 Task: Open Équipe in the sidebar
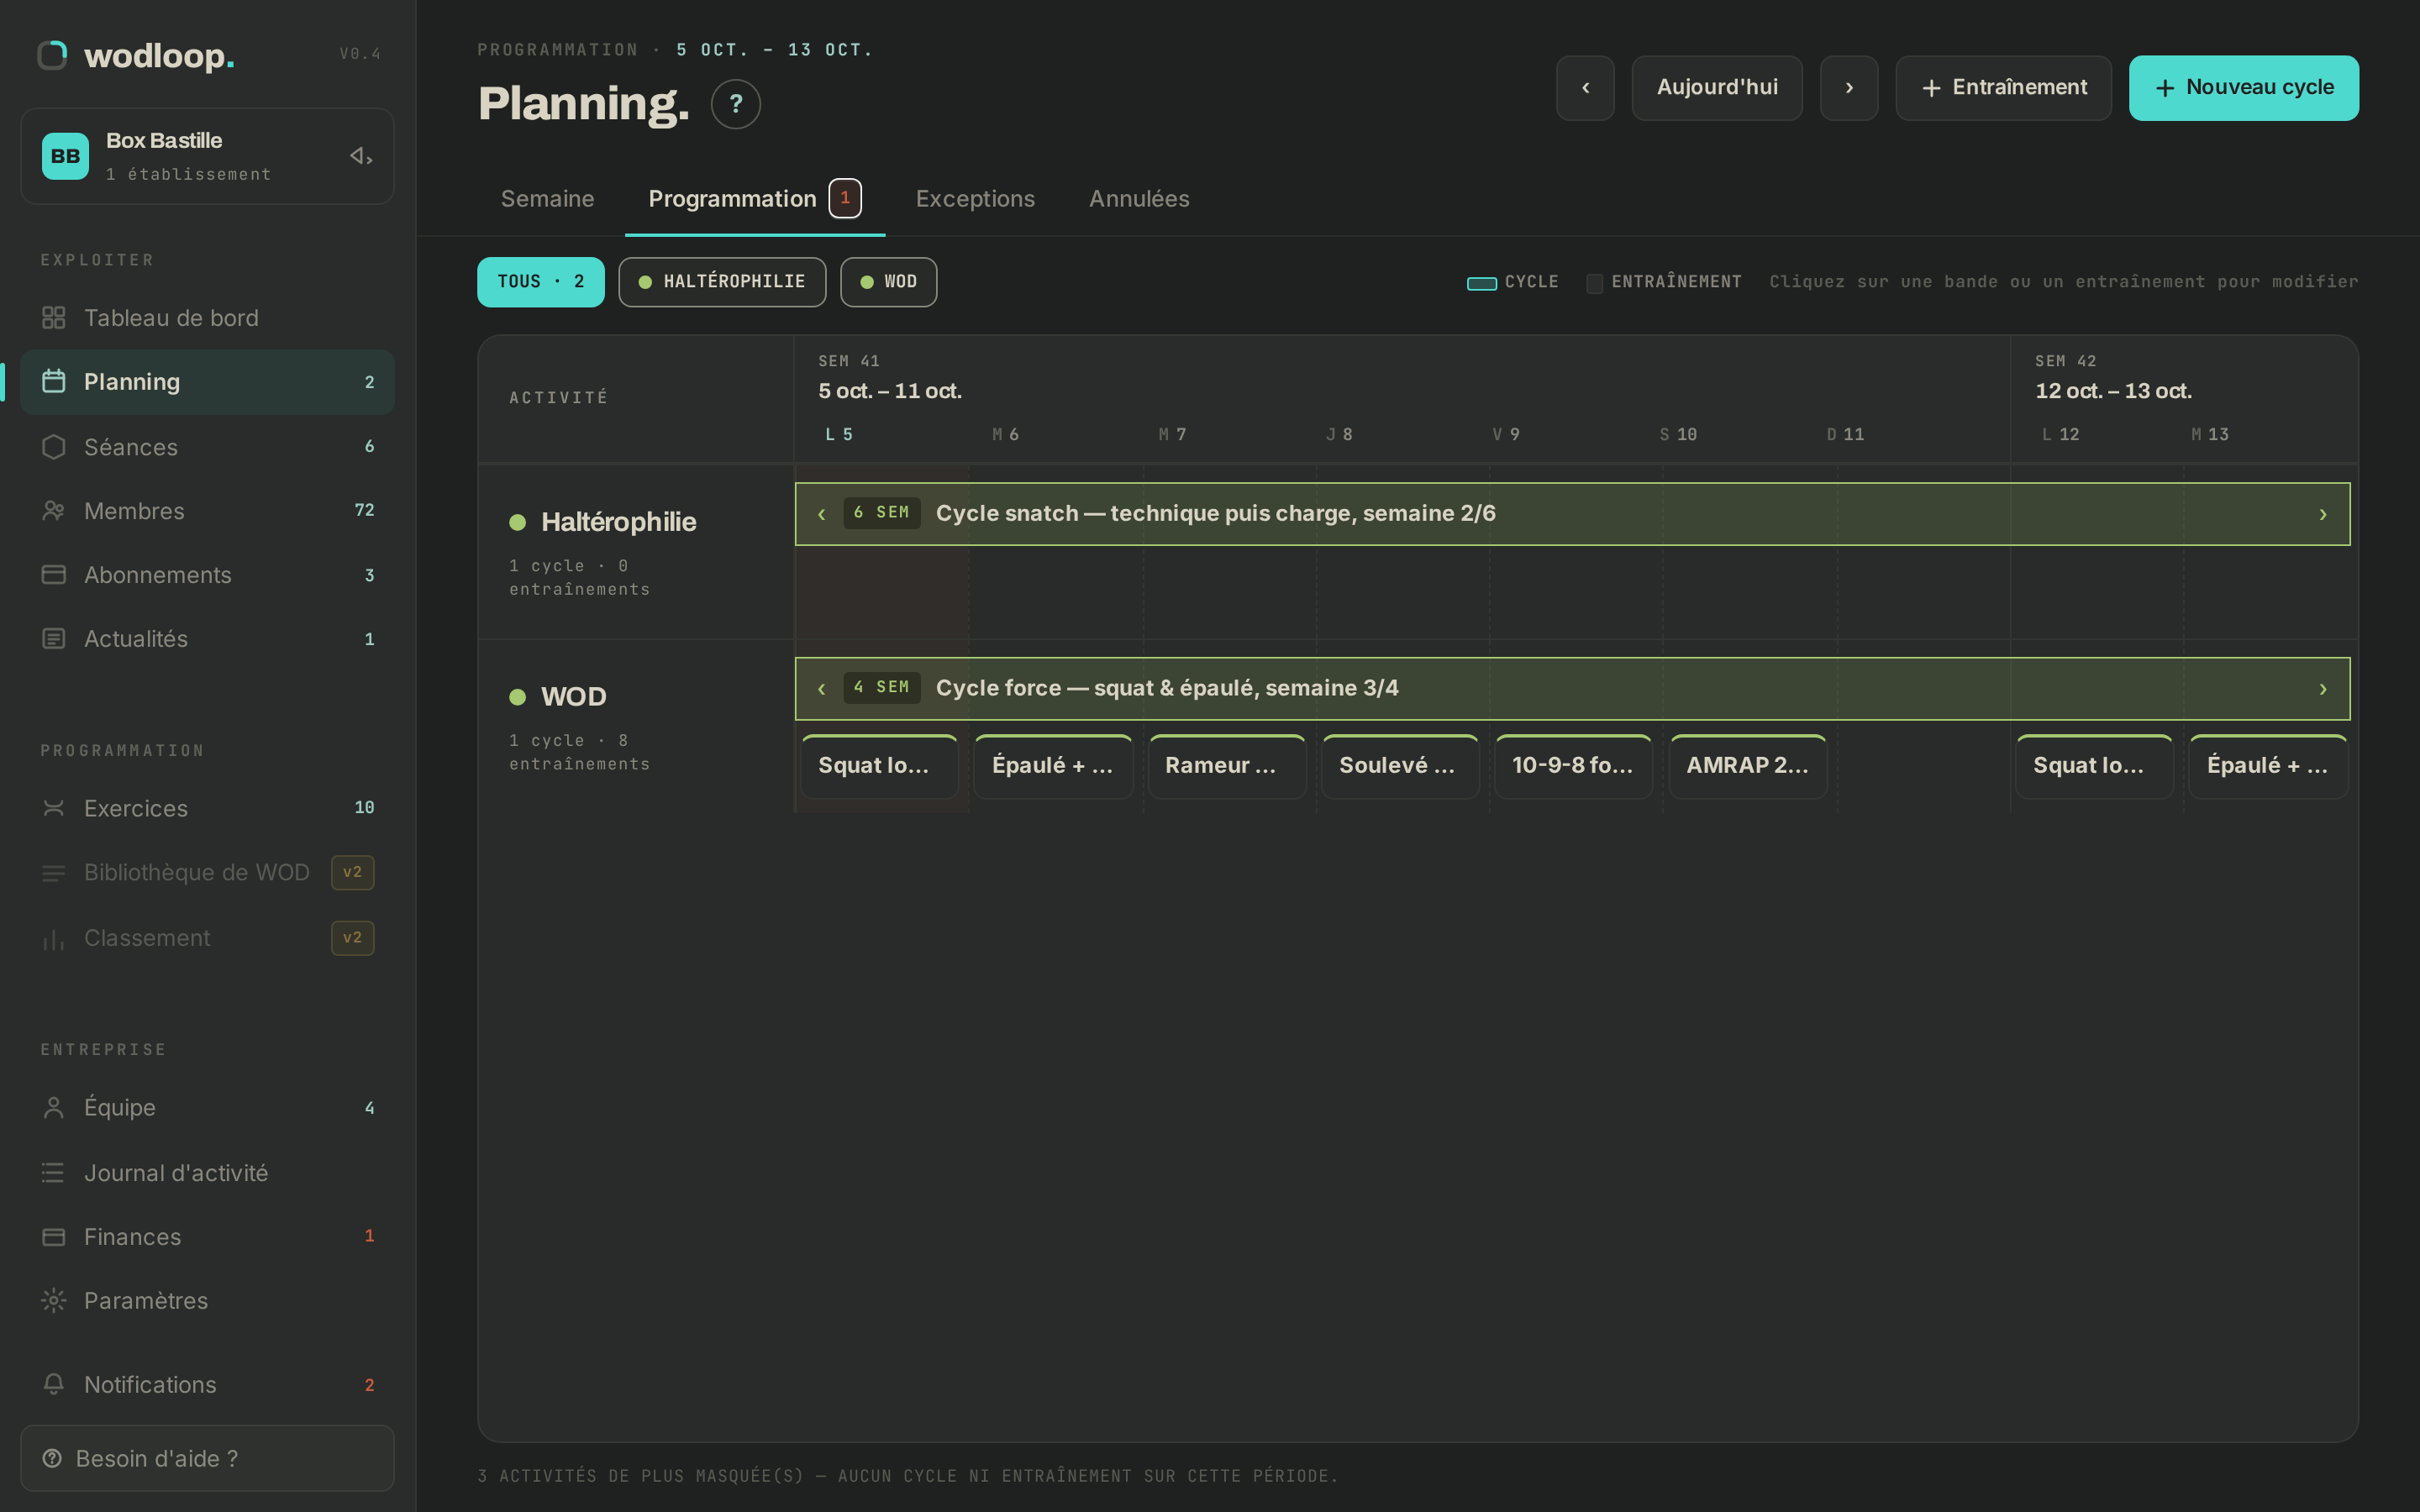coord(207,1107)
